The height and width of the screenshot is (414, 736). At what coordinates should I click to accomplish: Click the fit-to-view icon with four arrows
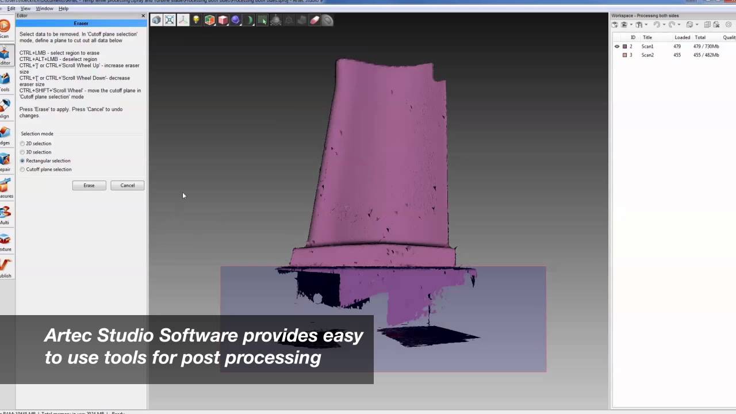[x=170, y=20]
